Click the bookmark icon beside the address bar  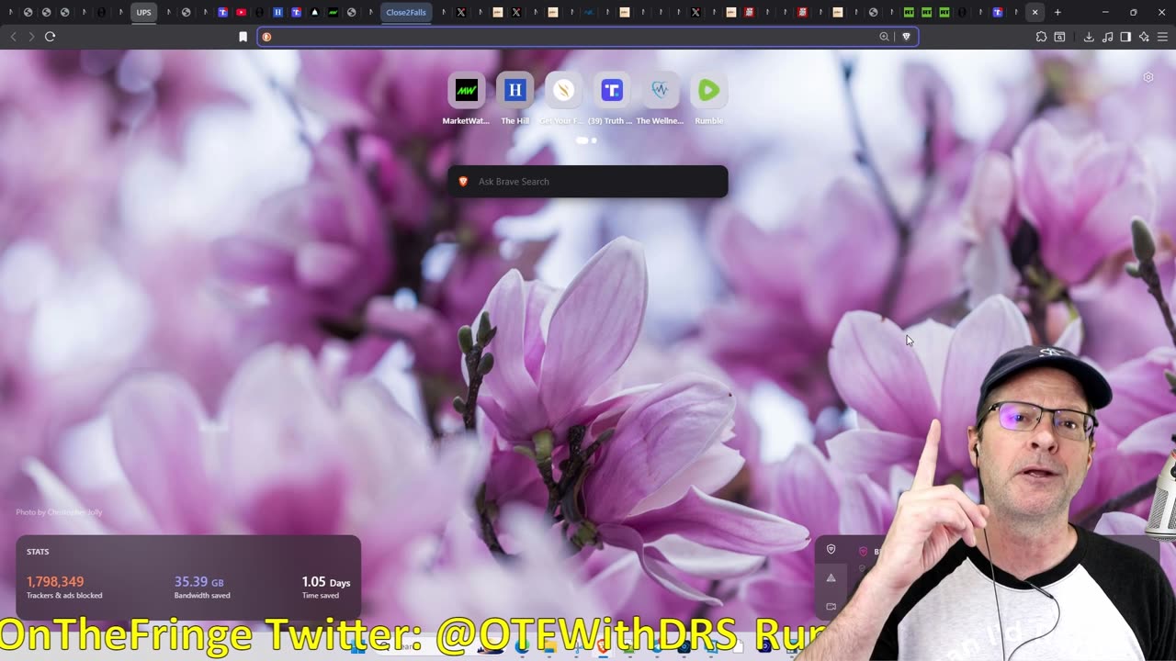(x=243, y=37)
